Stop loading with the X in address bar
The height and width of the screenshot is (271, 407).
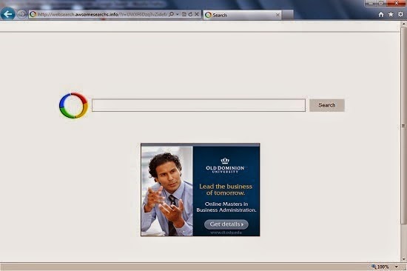coord(197,14)
